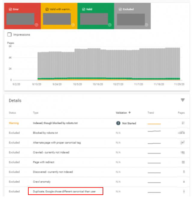196x204 pixels.
Task: Toggle the Valid with warnings checkbox
Action: tap(47, 9)
